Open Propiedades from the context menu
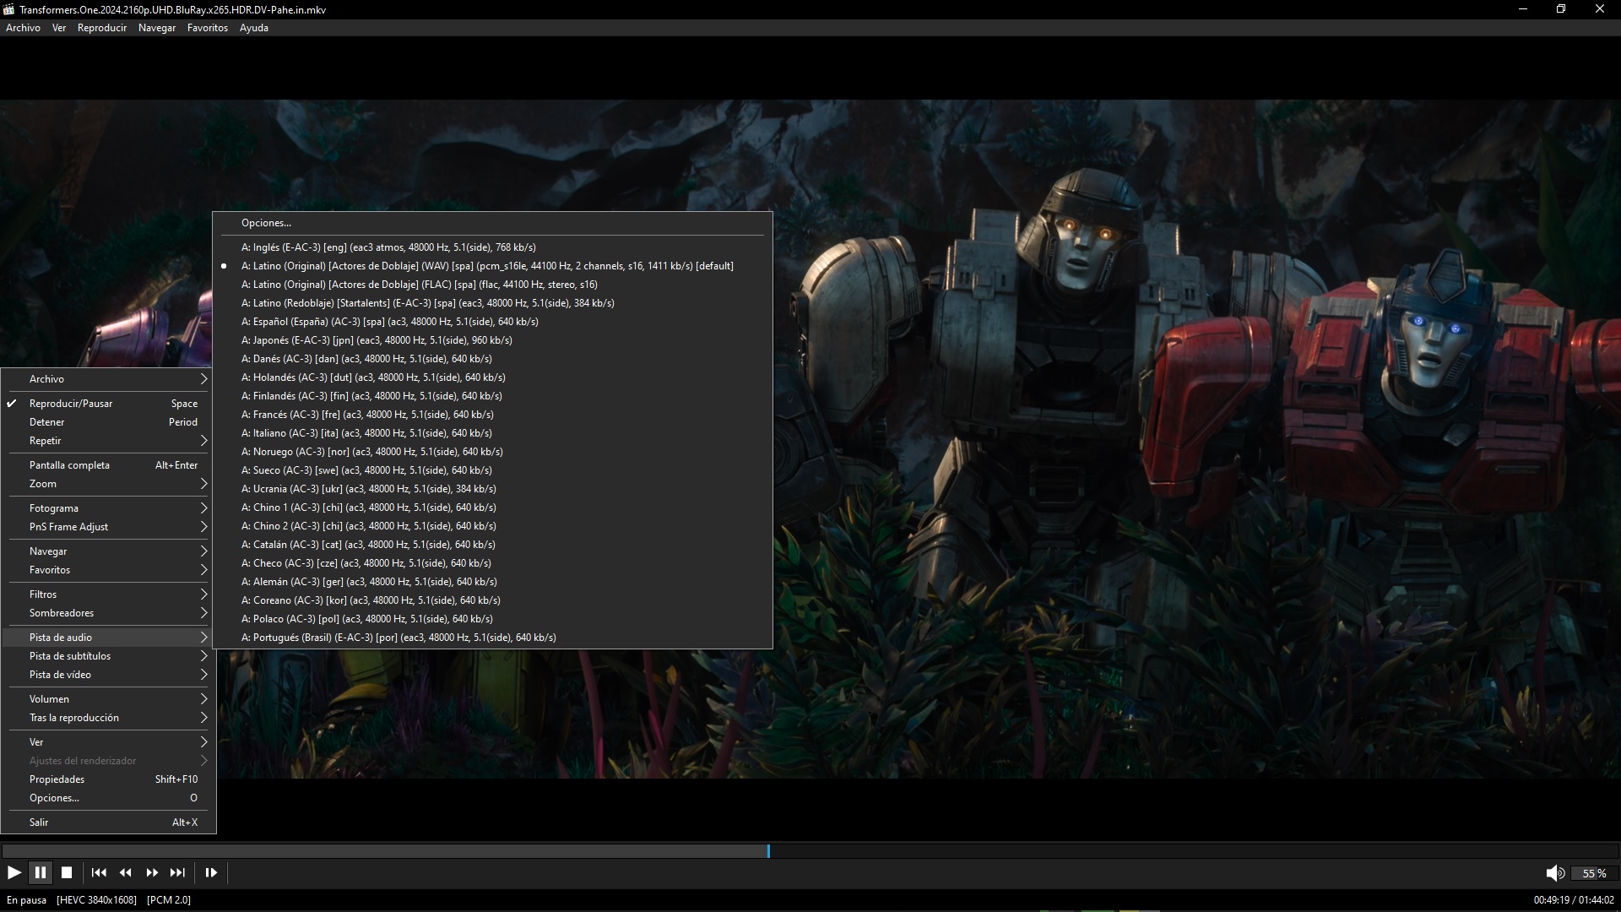 coord(108,779)
